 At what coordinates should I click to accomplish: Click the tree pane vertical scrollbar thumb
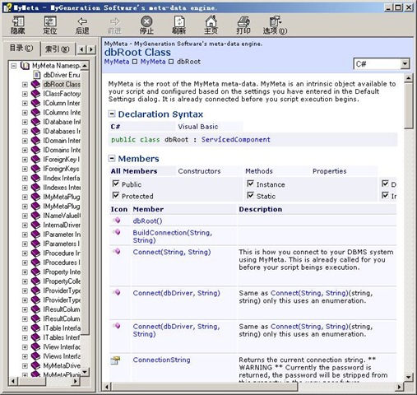[x=85, y=202]
